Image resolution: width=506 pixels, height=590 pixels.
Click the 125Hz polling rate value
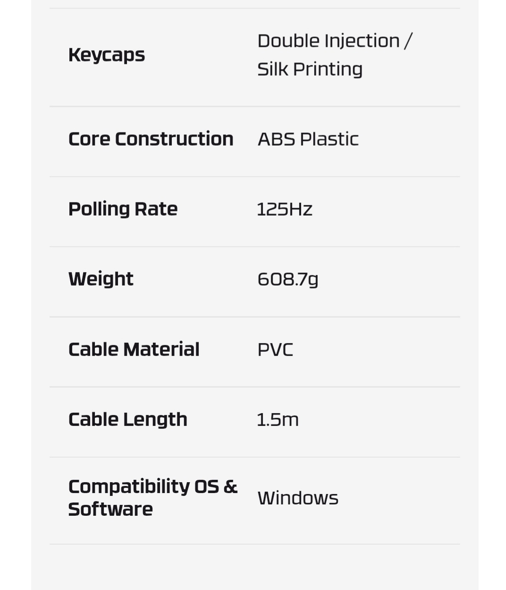tap(285, 209)
